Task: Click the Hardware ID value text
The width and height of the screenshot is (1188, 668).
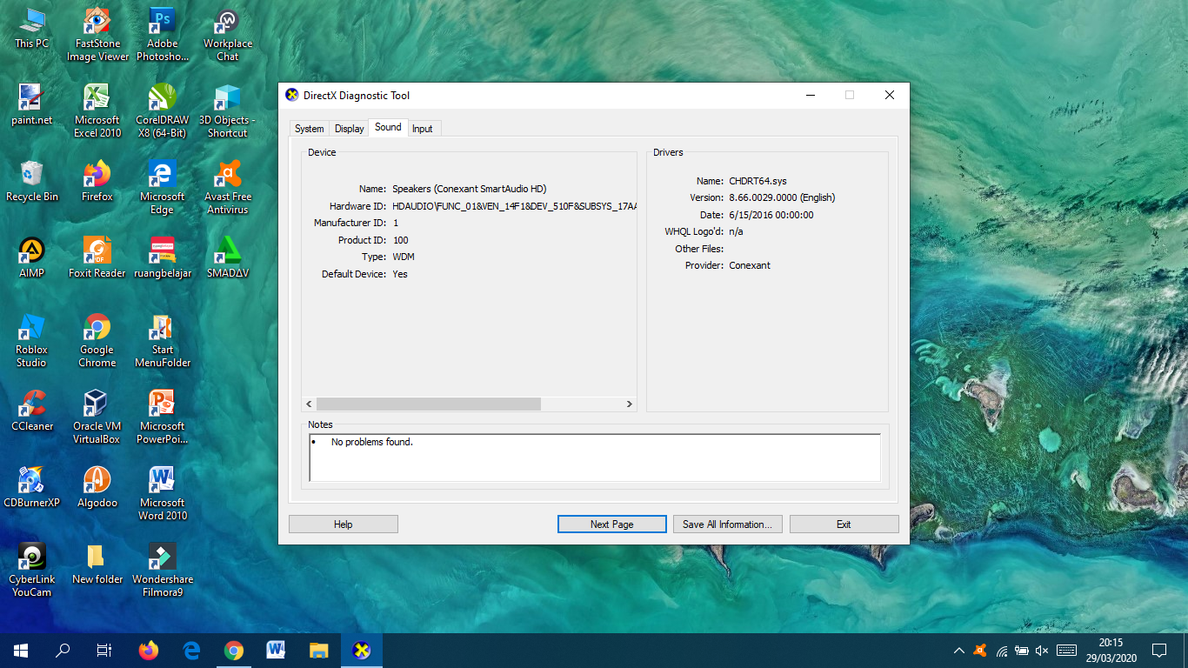Action: [514, 206]
